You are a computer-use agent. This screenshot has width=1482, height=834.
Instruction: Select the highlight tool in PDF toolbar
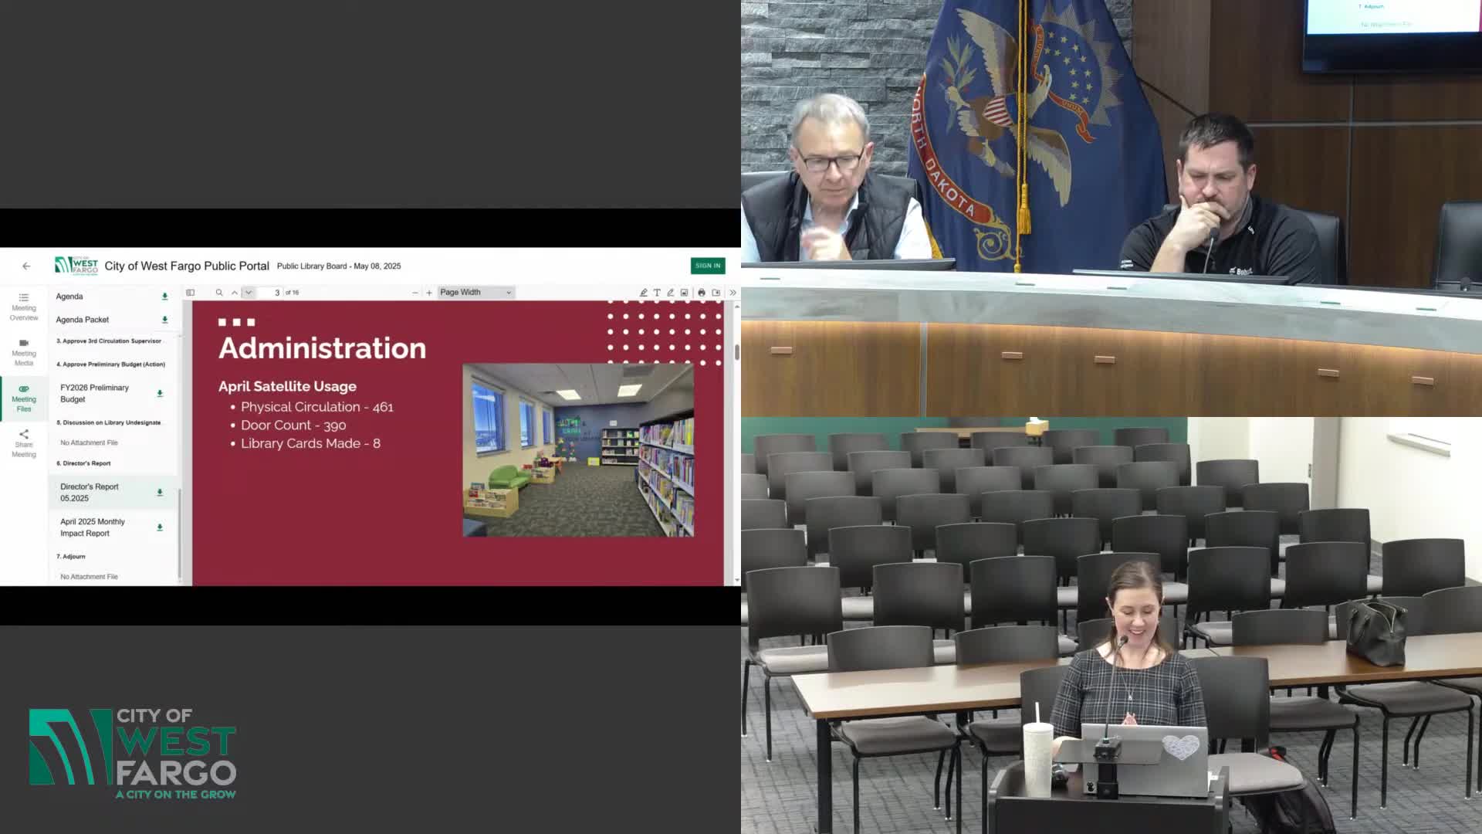[643, 293]
